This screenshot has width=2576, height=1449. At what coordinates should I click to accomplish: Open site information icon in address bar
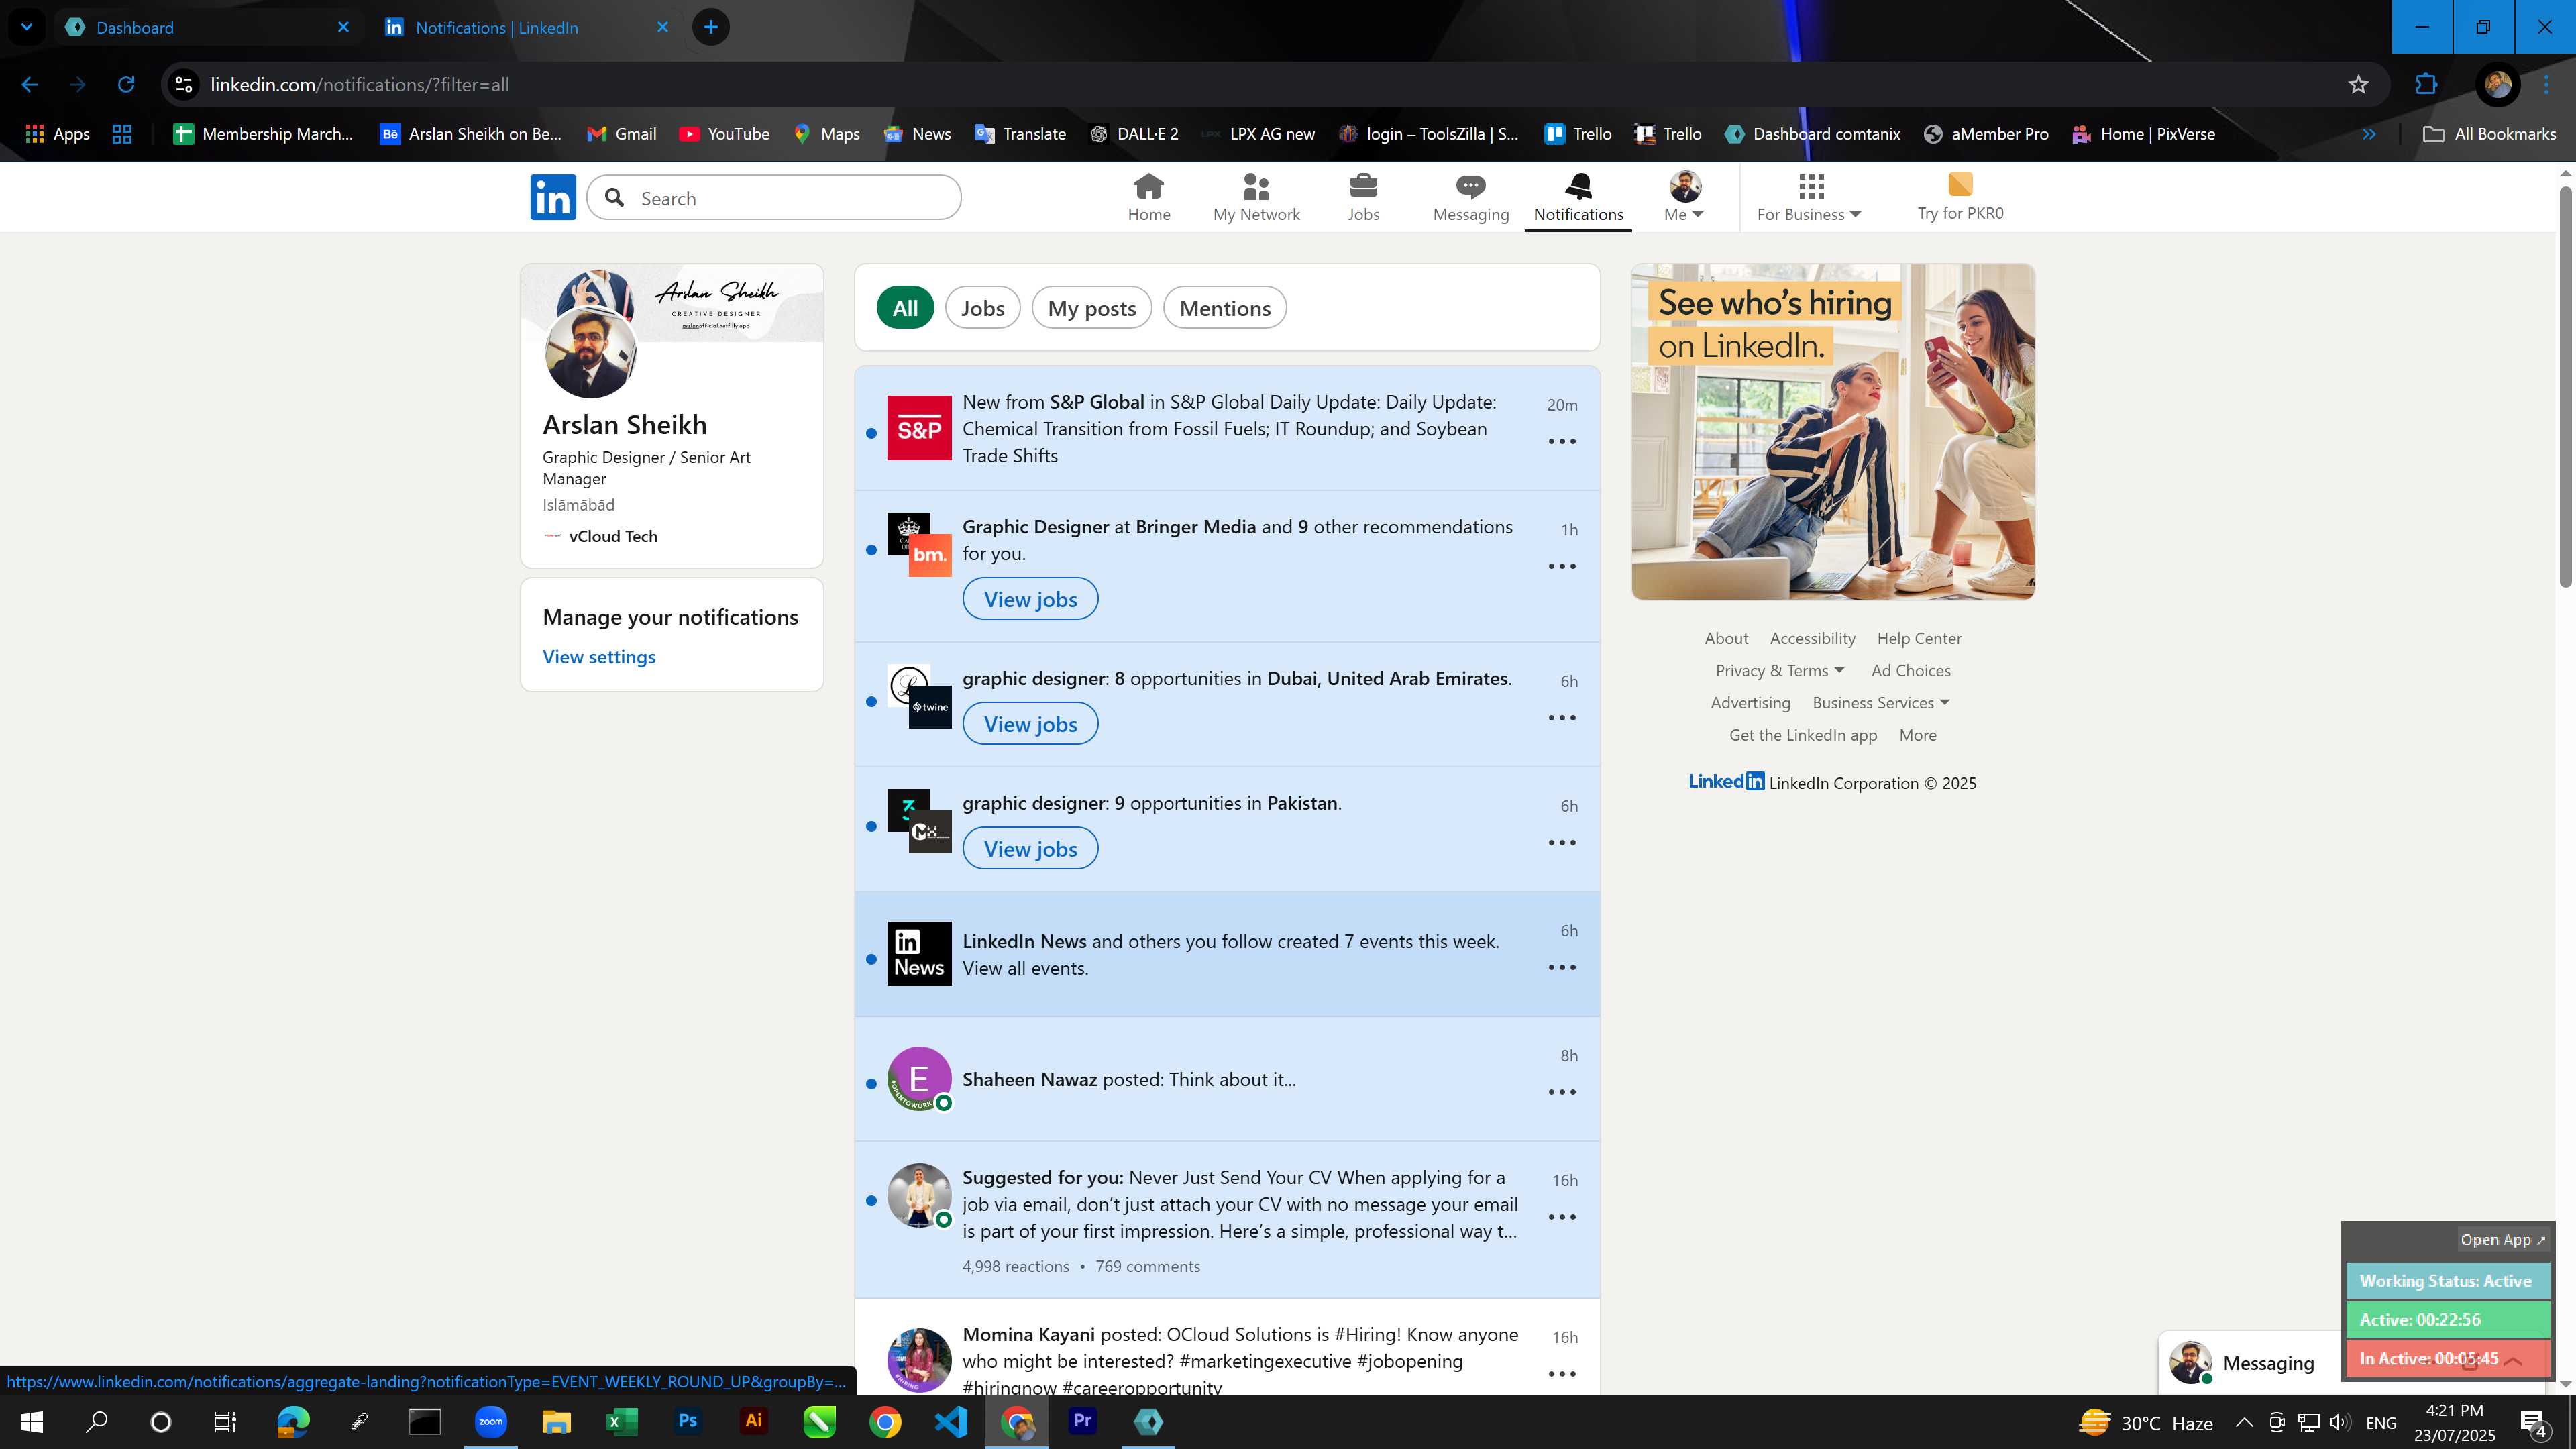pos(184,85)
